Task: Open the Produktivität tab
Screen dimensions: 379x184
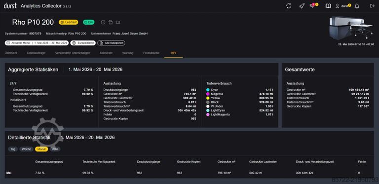Action: 151,53
